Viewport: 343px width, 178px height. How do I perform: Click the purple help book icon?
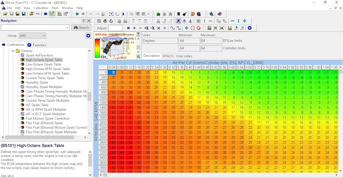[x=220, y=14]
